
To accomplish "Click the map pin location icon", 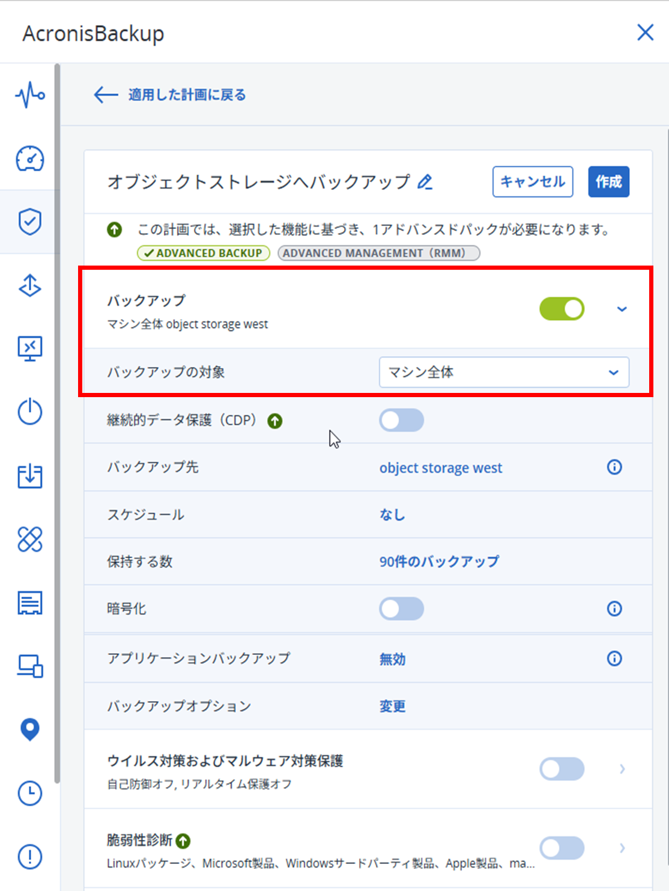I will 29,729.
